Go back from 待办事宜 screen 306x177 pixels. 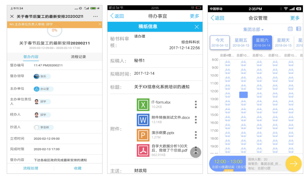point(117,16)
